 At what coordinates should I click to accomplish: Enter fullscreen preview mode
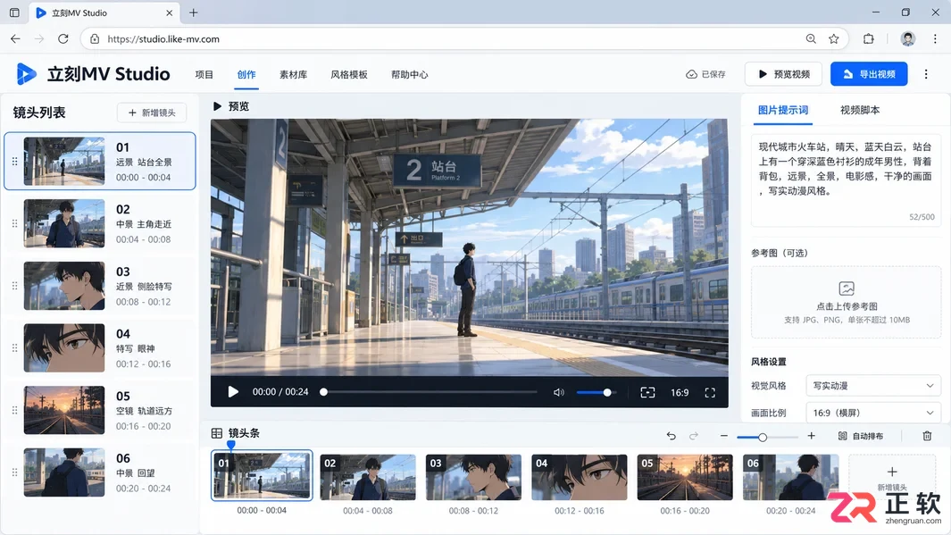tap(710, 392)
